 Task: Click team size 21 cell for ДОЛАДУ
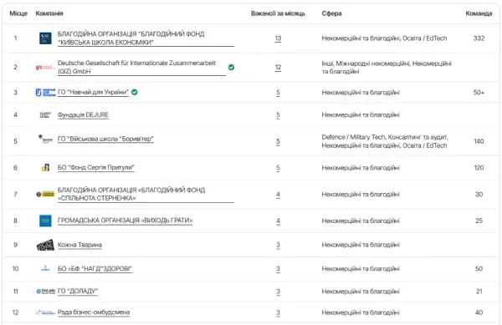pyautogui.click(x=479, y=292)
